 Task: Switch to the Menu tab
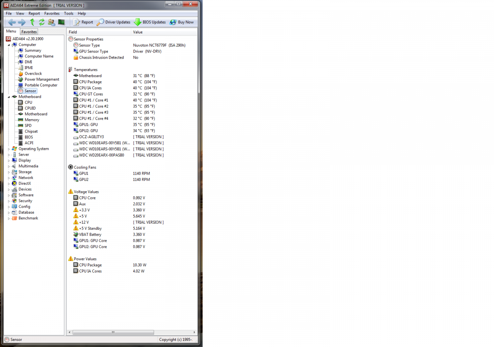coord(11,31)
